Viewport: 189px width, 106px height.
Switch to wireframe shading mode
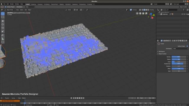[142, 10]
